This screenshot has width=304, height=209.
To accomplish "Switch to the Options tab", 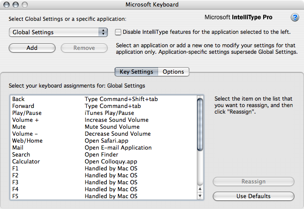I will [173, 72].
